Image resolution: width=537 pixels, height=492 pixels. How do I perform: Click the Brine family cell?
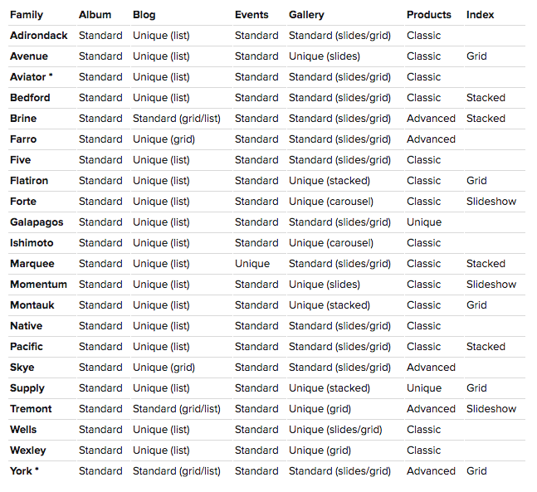[23, 119]
